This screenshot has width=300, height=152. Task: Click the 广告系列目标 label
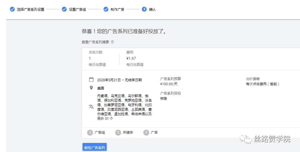(171, 93)
